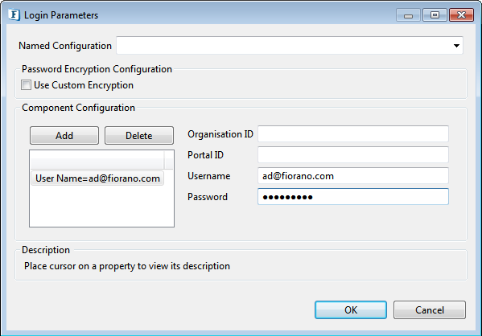Click empty area below the user list entry

point(101,206)
